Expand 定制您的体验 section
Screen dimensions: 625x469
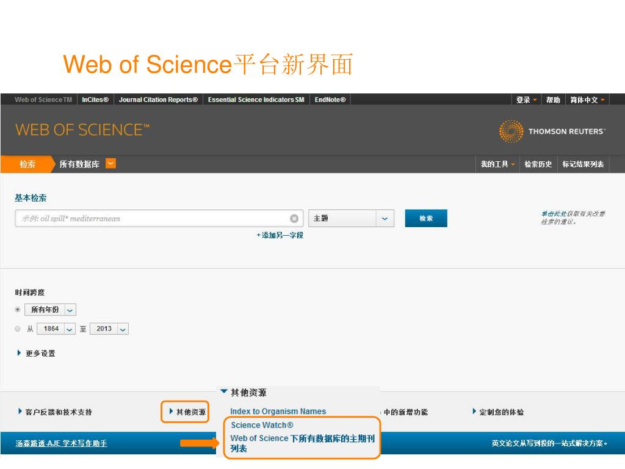click(498, 412)
